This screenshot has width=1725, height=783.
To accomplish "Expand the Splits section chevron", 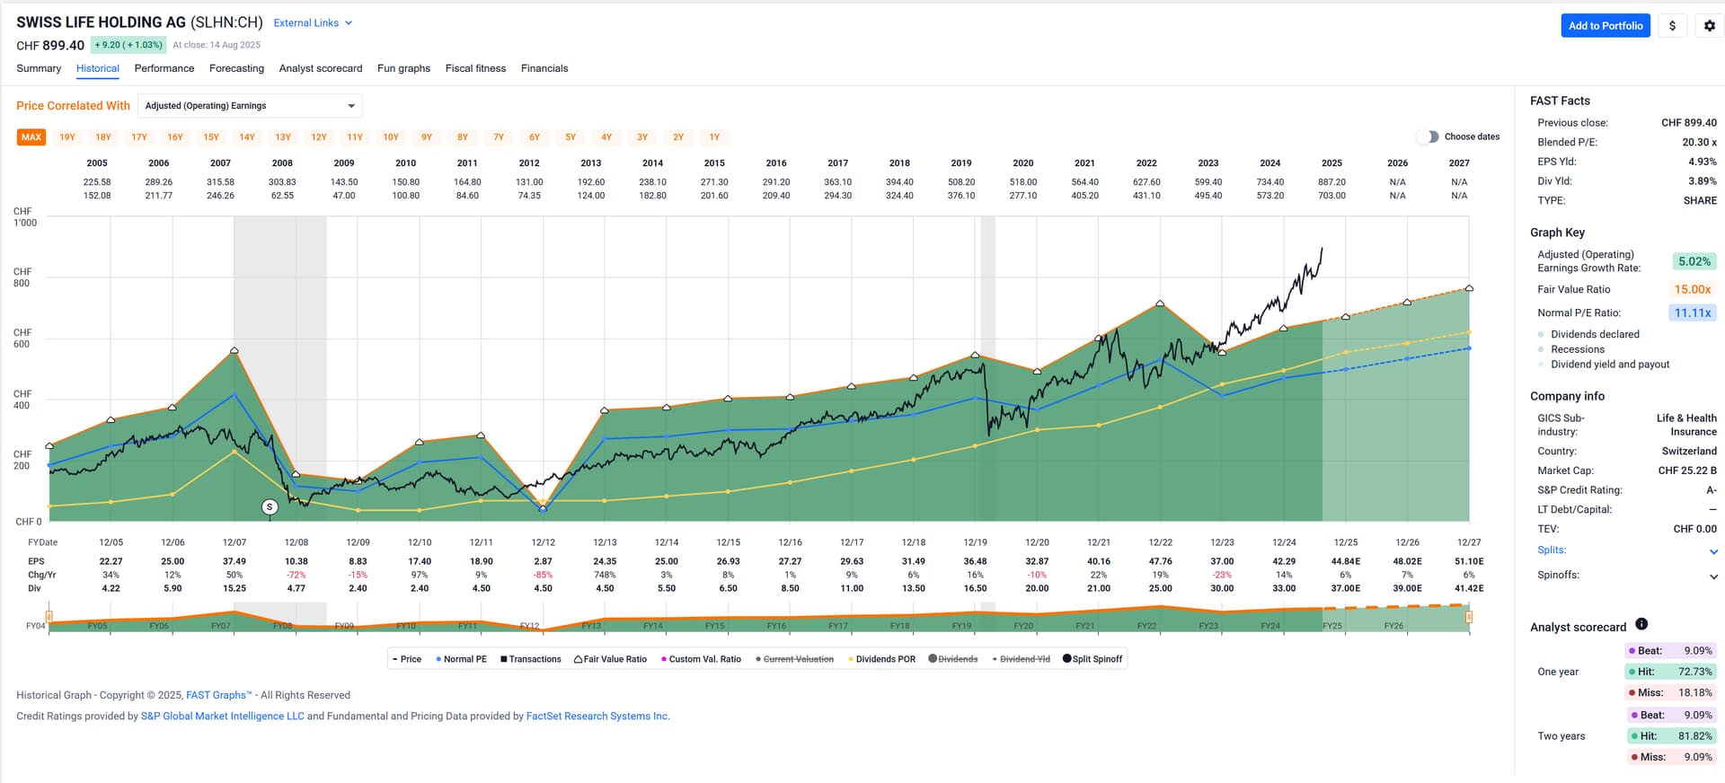I will [1712, 551].
